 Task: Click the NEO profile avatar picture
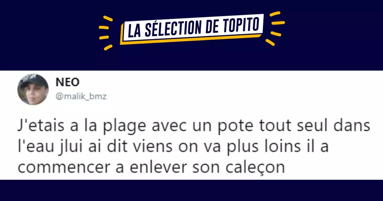(x=33, y=89)
